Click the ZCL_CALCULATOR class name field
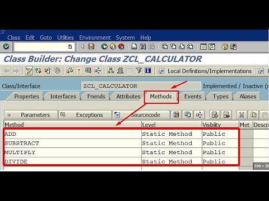The height and width of the screenshot is (201, 269). pos(141,86)
